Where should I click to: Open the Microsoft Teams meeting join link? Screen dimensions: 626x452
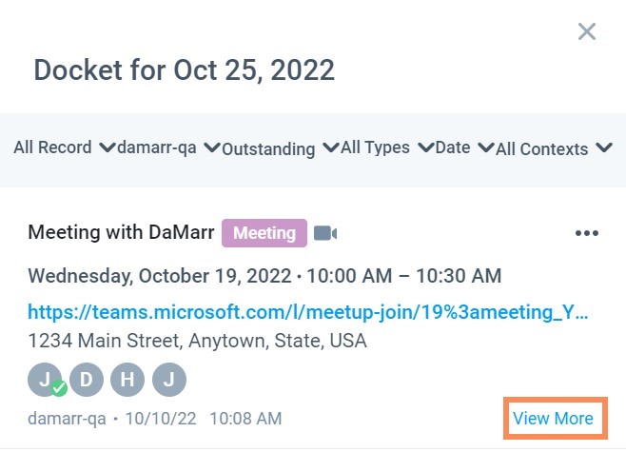308,312
